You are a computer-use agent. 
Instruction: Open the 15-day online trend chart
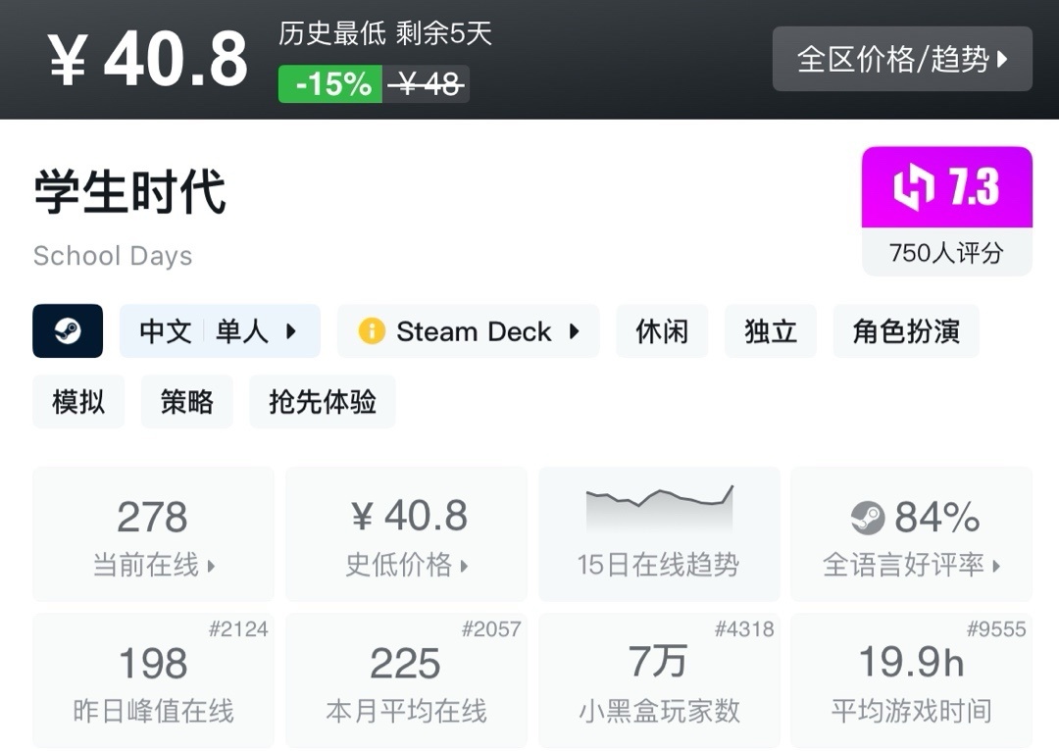point(659,533)
